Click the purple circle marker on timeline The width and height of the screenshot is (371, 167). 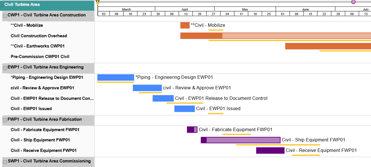pos(353,2)
